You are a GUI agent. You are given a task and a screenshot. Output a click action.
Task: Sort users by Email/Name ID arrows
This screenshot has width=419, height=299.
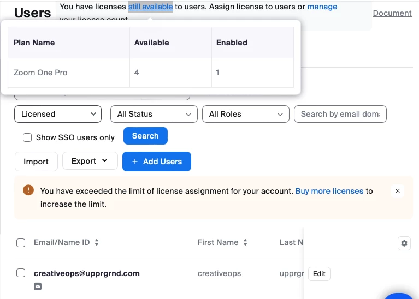[97, 243]
